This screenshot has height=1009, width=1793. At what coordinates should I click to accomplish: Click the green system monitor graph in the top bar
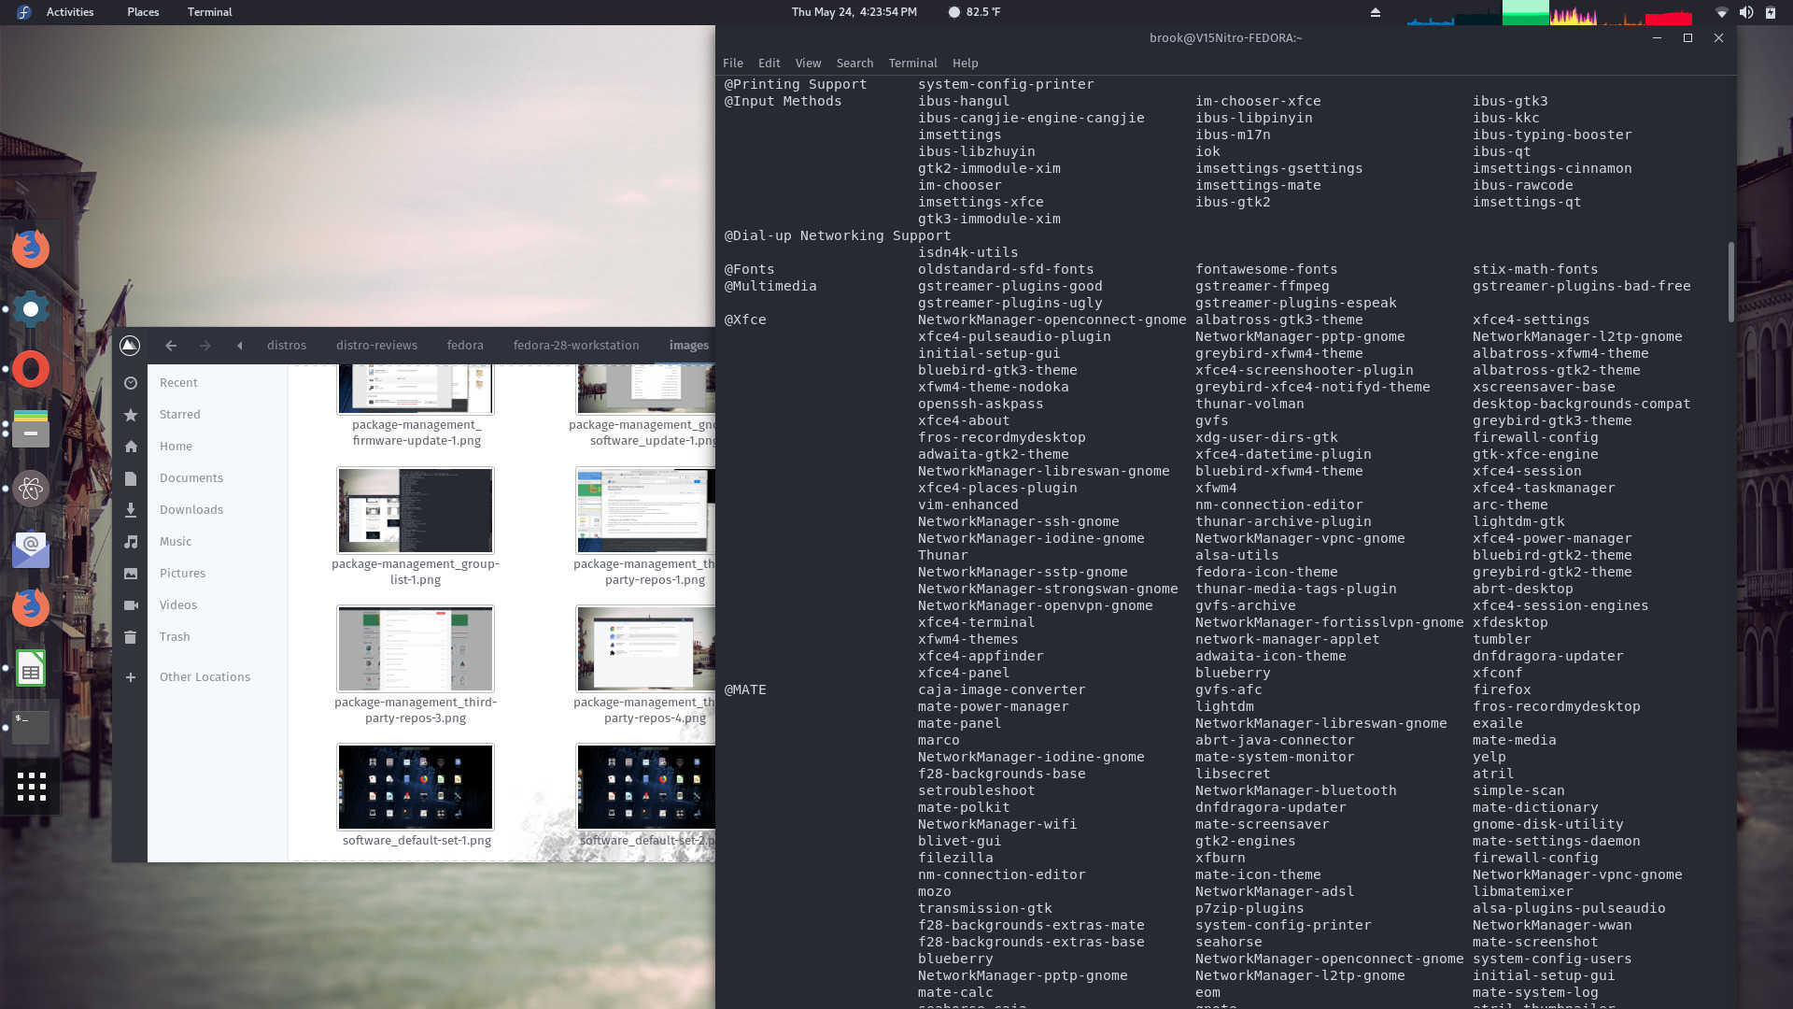click(1525, 12)
